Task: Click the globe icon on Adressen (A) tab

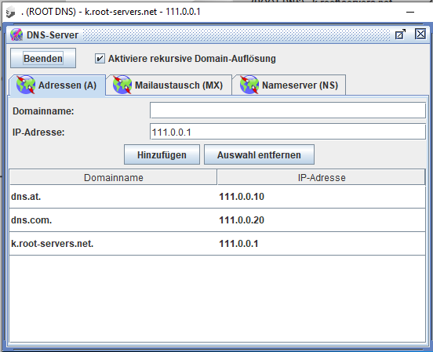Action: [x=26, y=85]
